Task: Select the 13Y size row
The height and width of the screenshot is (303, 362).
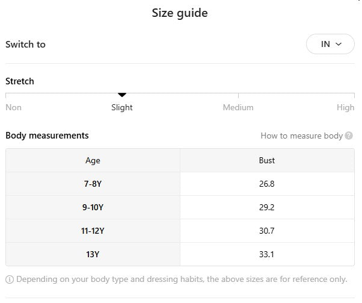Action: [93, 254]
